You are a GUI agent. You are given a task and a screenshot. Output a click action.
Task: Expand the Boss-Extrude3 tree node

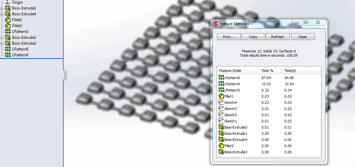[2, 43]
